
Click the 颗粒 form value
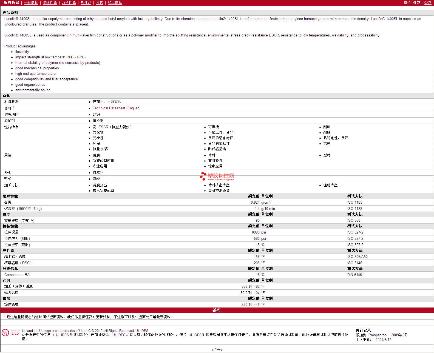(96, 179)
